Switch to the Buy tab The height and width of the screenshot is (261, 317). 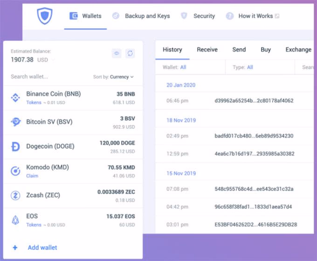click(266, 49)
